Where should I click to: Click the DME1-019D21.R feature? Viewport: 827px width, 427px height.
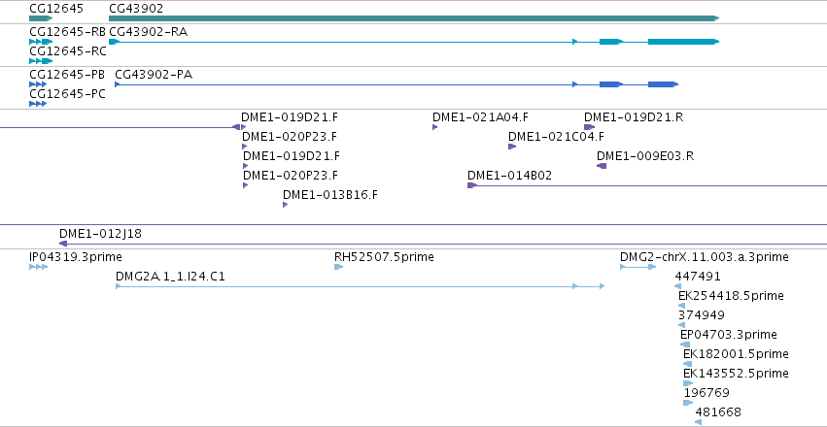click(x=590, y=127)
